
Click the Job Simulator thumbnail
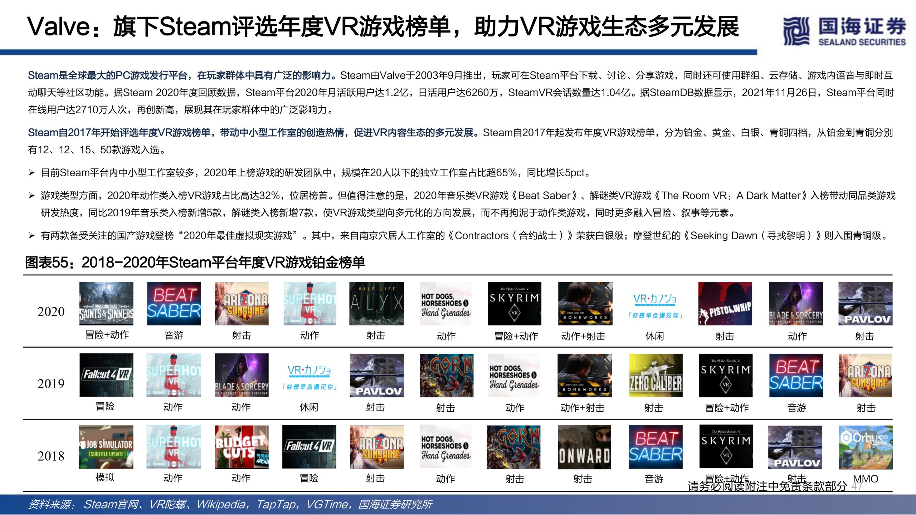point(106,447)
